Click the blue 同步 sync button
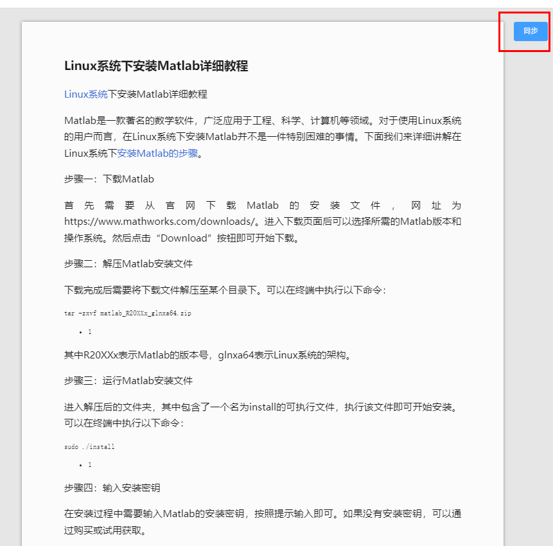This screenshot has height=546, width=553. tap(530, 31)
